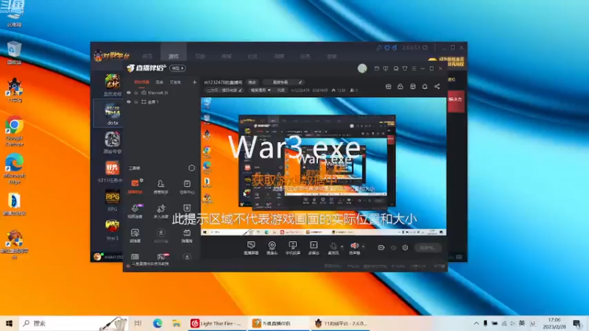This screenshot has width=589, height=331.
Task: Toggle preview eye icon in bottom bar
Action: click(x=393, y=248)
